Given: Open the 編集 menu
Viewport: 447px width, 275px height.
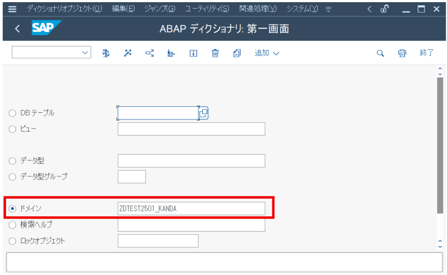Looking at the screenshot, I should click(x=123, y=9).
